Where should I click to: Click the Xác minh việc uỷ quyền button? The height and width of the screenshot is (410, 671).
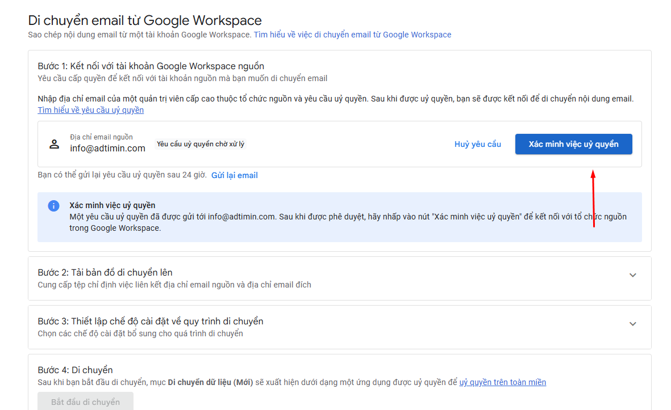pyautogui.click(x=573, y=144)
